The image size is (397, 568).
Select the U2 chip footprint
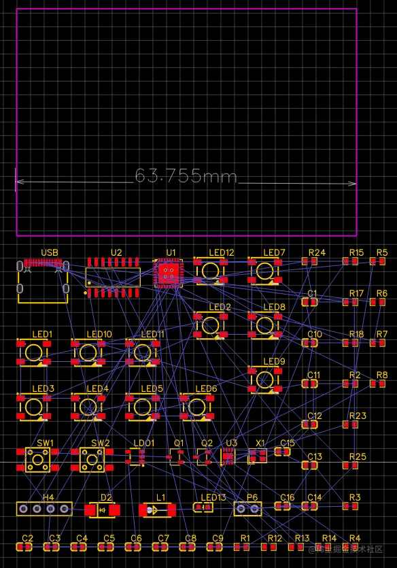(113, 278)
